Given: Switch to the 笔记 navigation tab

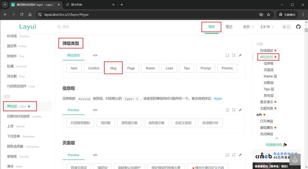Looking at the screenshot, I should click(229, 27).
